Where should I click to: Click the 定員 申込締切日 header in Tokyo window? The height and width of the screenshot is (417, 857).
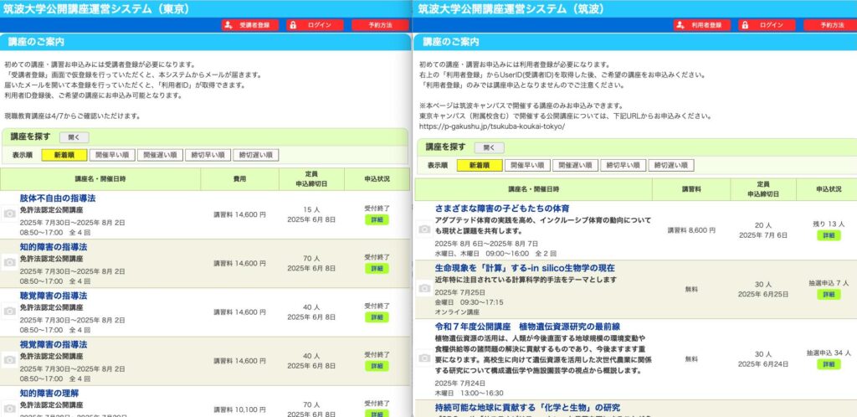tap(311, 178)
